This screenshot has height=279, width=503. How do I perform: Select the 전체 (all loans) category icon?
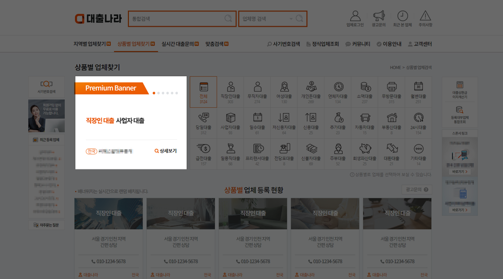(x=204, y=92)
